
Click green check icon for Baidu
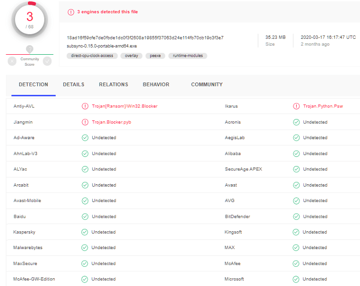[x=85, y=216]
